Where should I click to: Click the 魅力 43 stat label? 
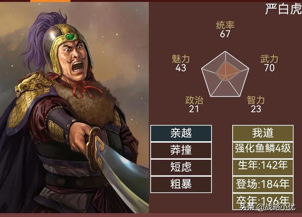(181, 63)
